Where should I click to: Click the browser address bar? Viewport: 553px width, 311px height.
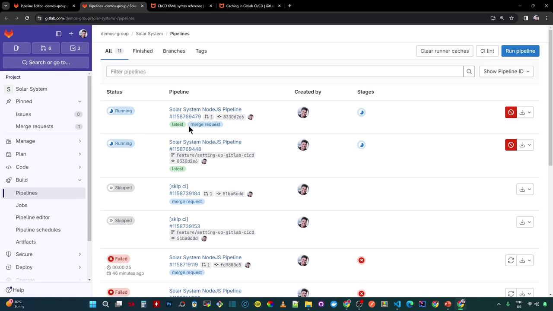pos(264,18)
